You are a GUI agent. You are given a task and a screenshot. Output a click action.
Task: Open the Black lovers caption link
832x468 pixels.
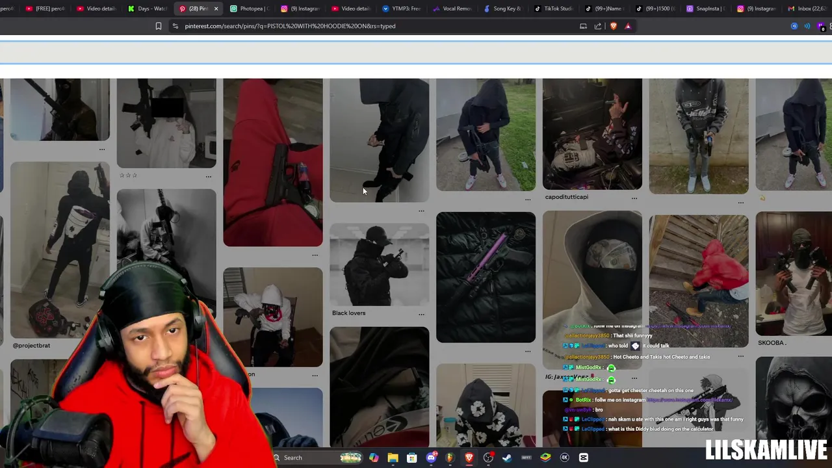coord(348,313)
